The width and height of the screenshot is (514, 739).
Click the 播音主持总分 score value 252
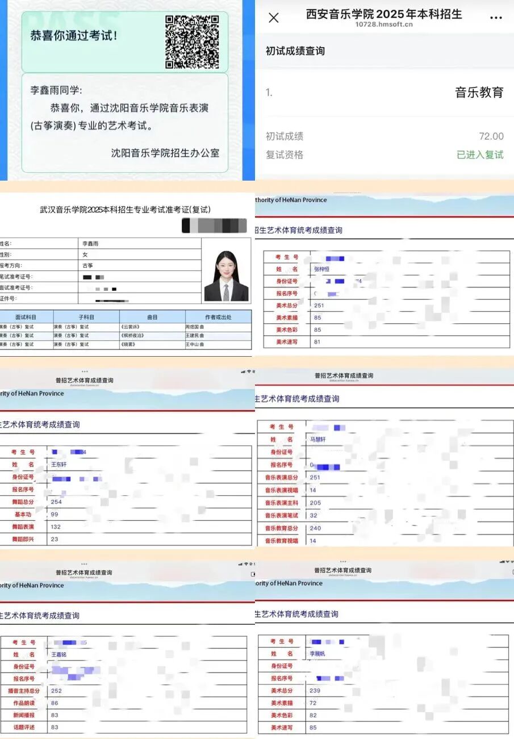(x=56, y=691)
